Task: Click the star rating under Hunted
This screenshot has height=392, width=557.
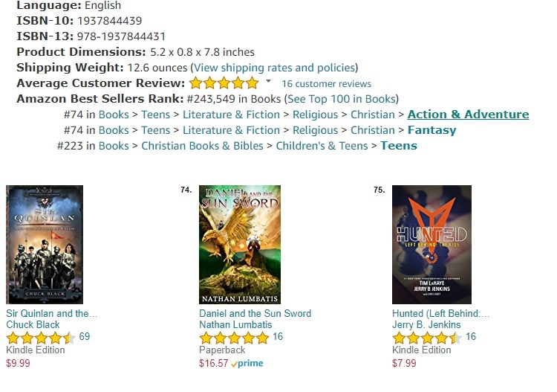Action: [426, 338]
